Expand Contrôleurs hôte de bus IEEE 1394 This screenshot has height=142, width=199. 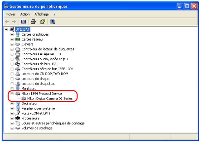12,69
